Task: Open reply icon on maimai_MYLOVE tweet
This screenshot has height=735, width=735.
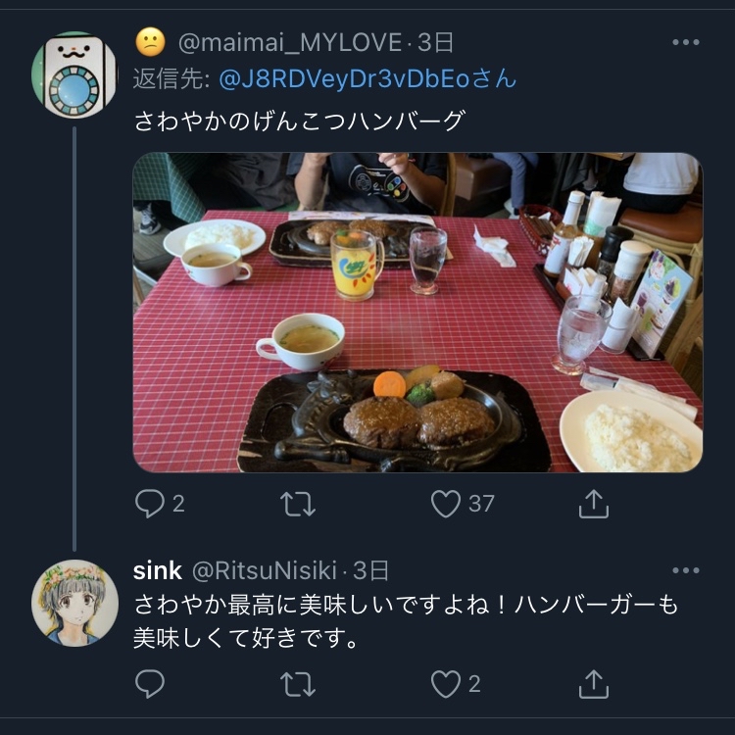Action: 150,504
